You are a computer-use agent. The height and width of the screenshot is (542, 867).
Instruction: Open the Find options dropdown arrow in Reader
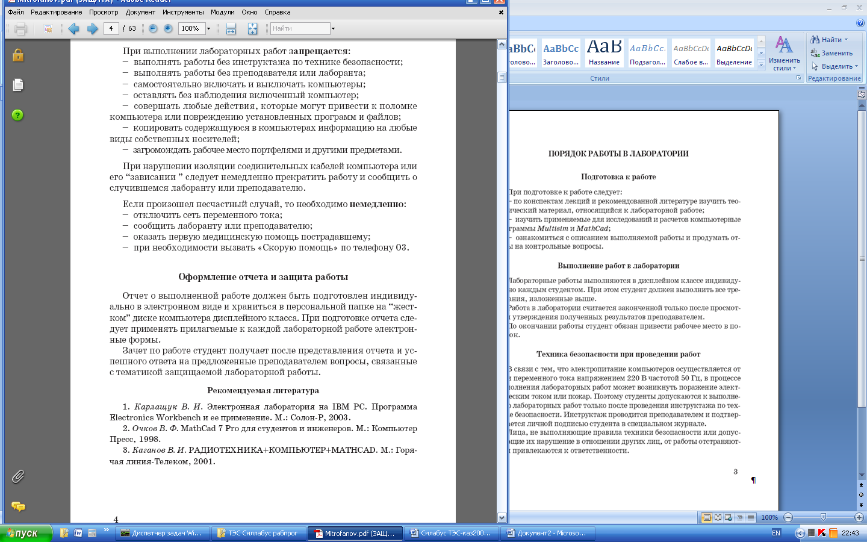click(x=333, y=28)
